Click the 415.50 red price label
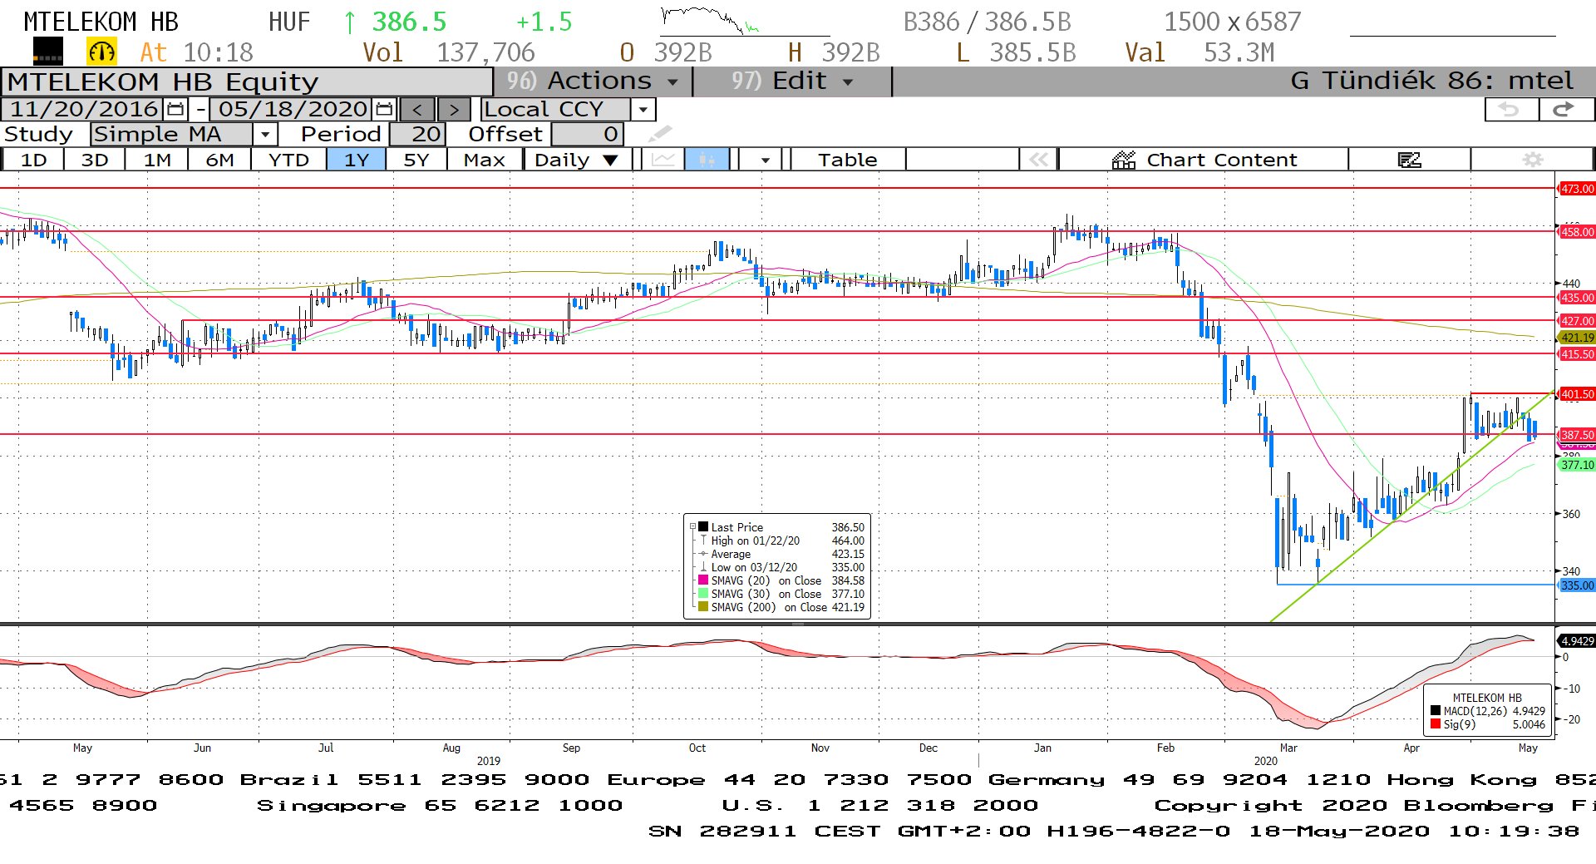 [x=1577, y=354]
